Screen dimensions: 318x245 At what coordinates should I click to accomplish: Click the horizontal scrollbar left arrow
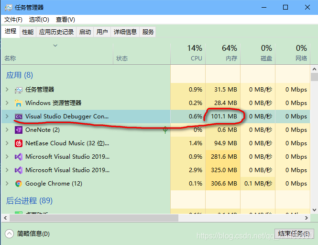5,218
